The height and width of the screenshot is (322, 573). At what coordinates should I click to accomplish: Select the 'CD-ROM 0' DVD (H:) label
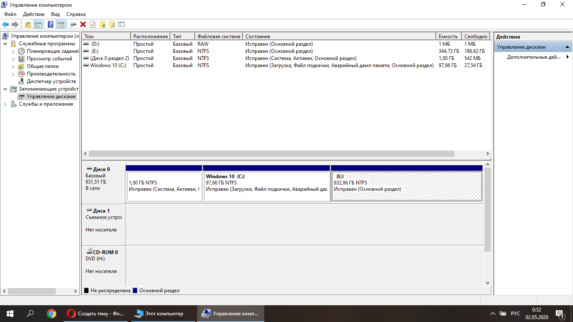point(103,266)
